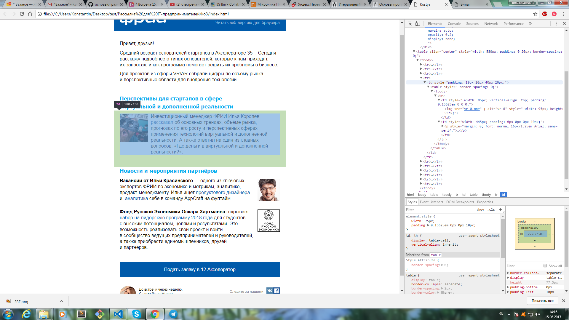Open the DOM Breakpoints pane
The width and height of the screenshot is (569, 320).
tap(460, 202)
